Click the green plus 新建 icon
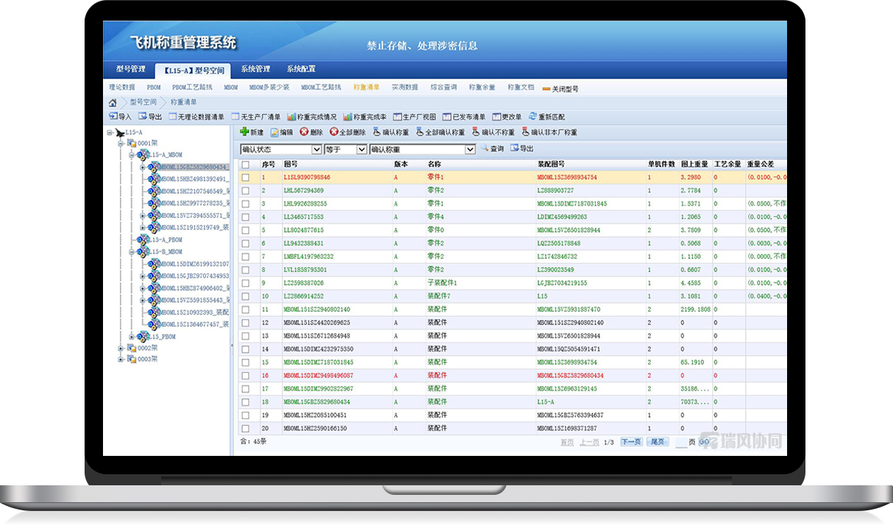Viewport: 893px width, 525px height. pyautogui.click(x=244, y=132)
